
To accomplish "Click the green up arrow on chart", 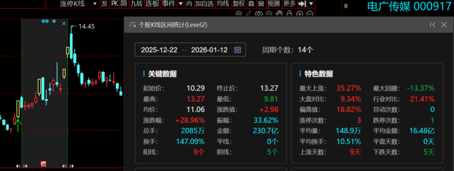I will [x=18, y=125].
